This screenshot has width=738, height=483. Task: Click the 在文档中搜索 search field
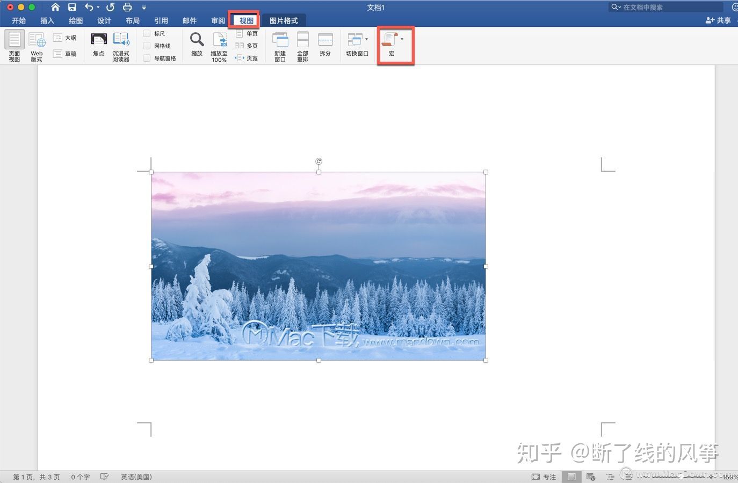pos(666,7)
